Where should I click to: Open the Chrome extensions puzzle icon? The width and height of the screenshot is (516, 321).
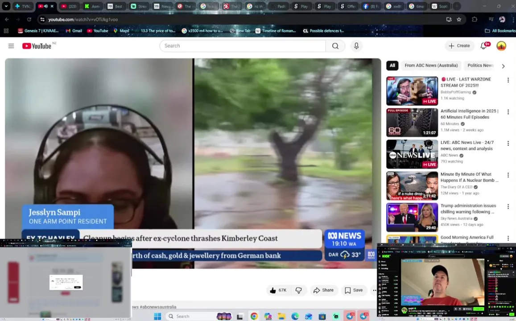coord(474,20)
